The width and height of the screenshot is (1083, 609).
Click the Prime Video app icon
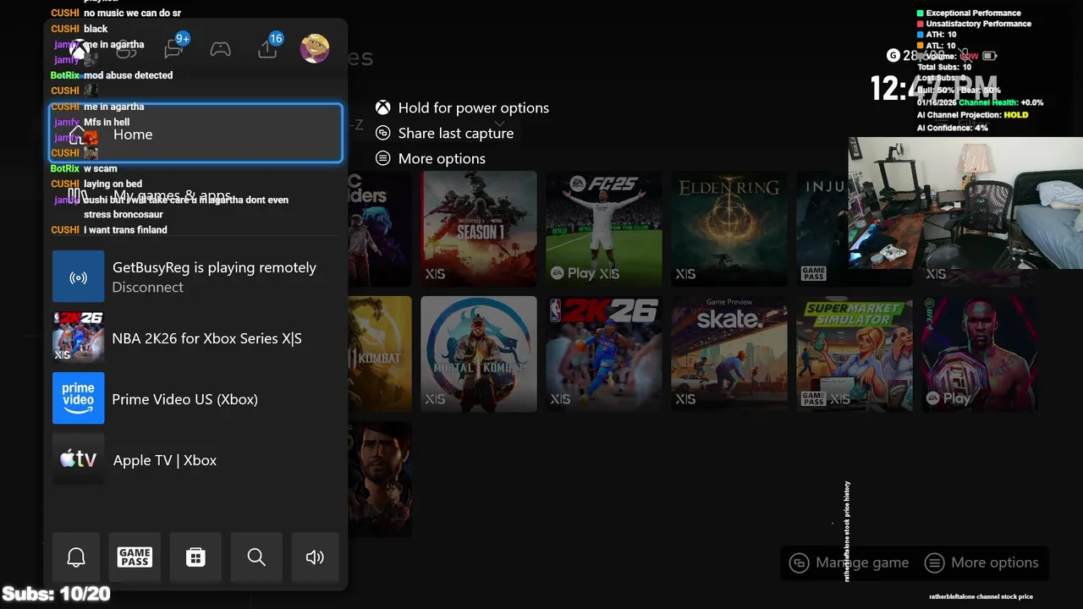(79, 398)
